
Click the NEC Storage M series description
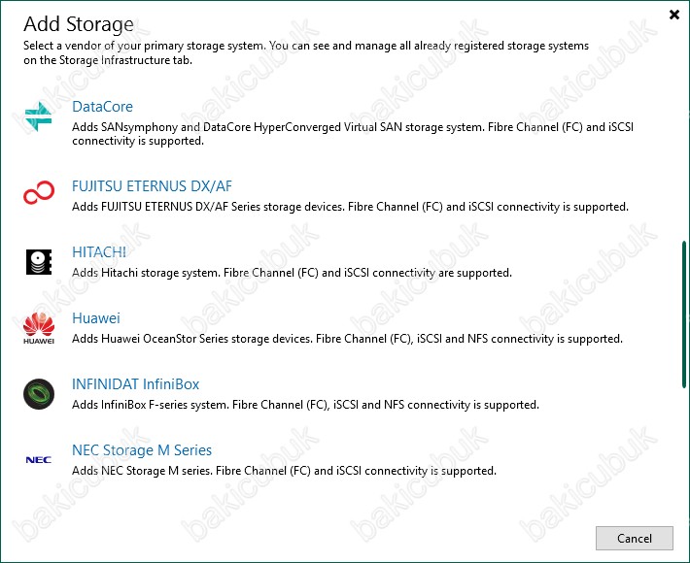(284, 470)
